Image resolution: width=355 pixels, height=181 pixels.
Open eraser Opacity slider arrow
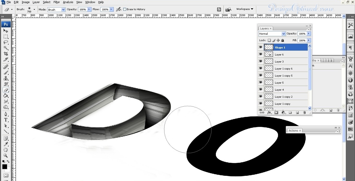click(x=89, y=9)
